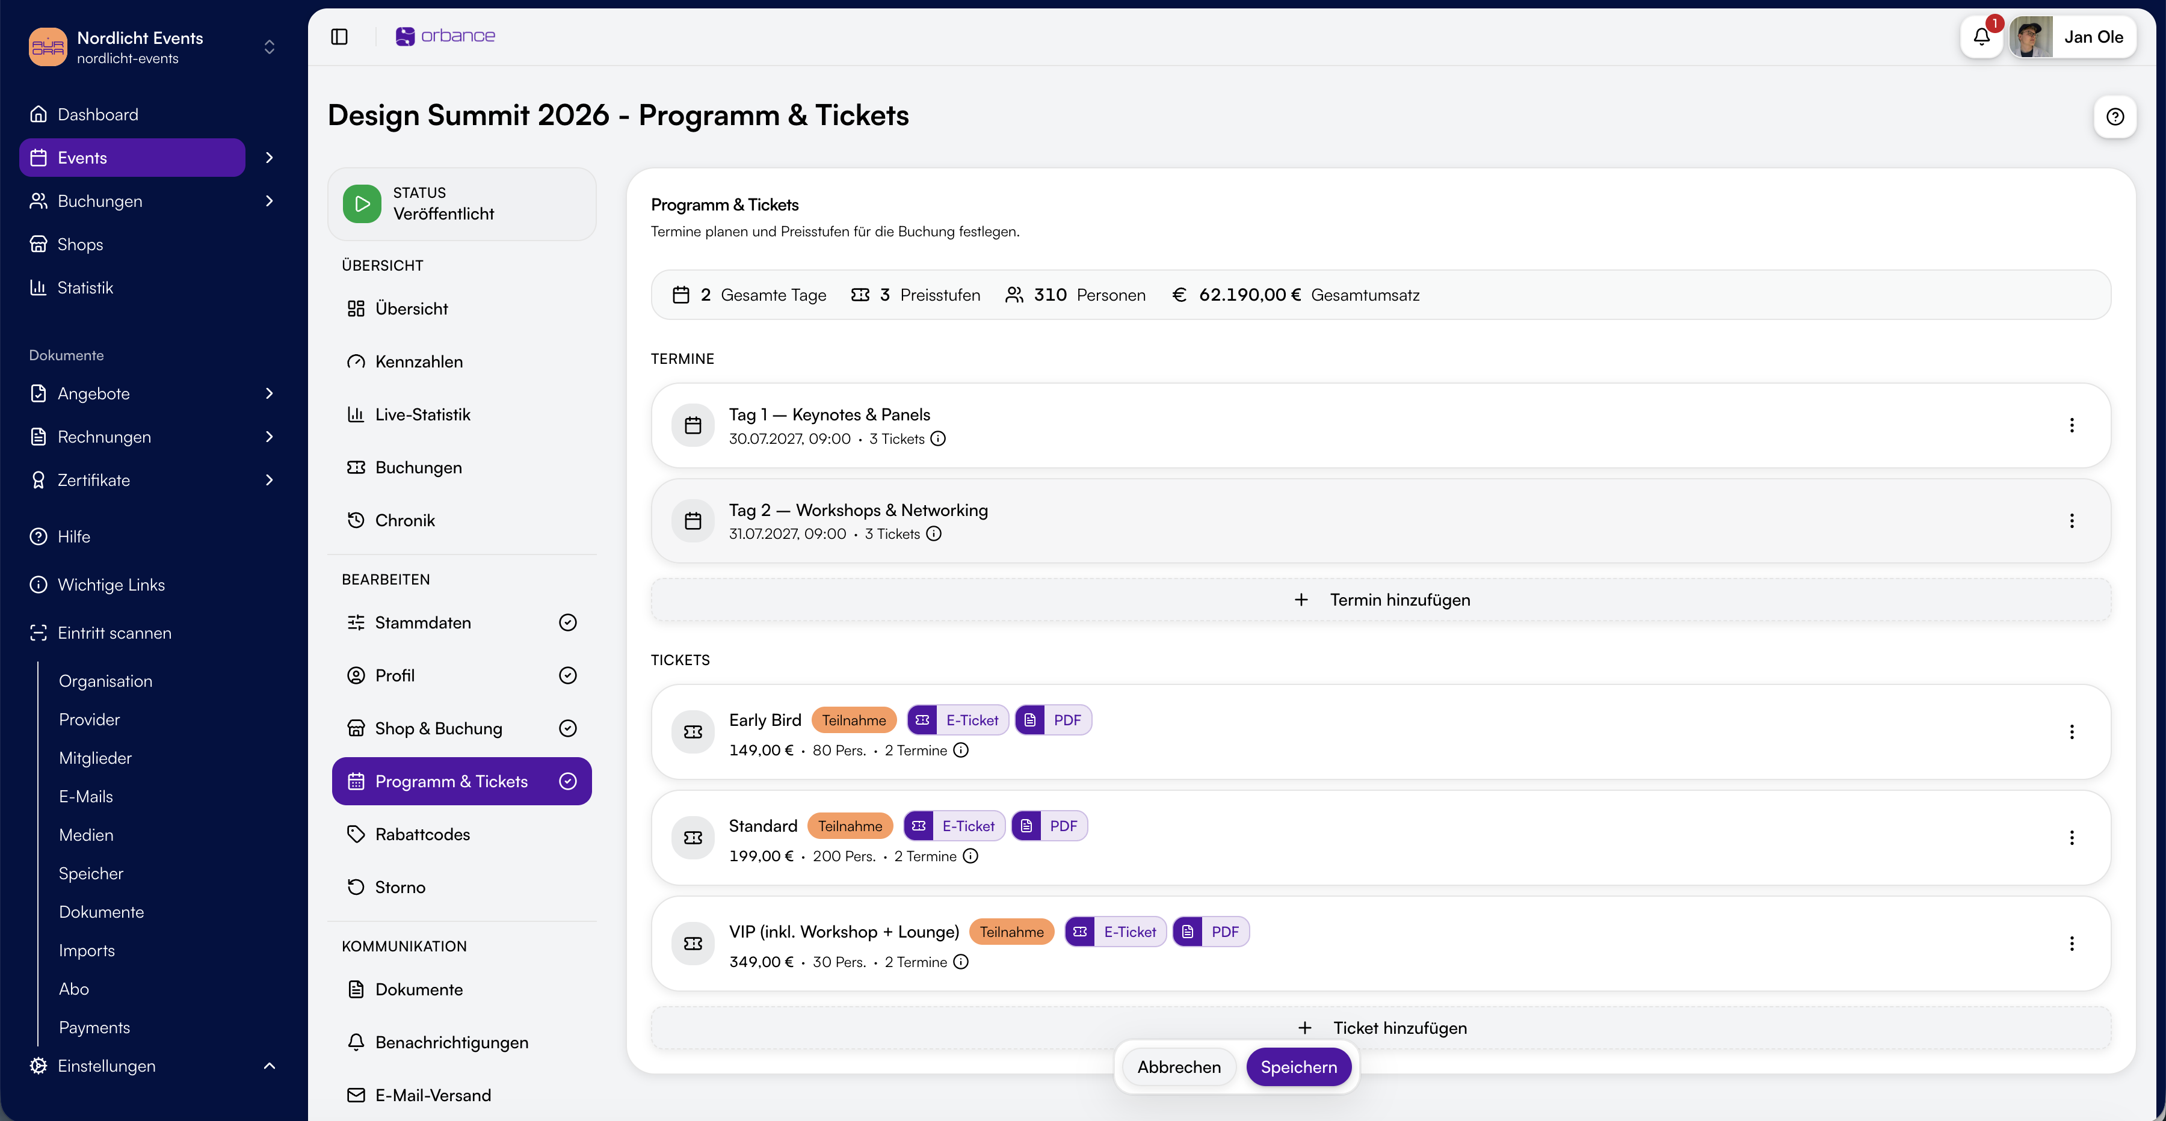Screen dimensions: 2166x1121
Task: Open Payments in Einstellungen
Action: coord(94,1028)
